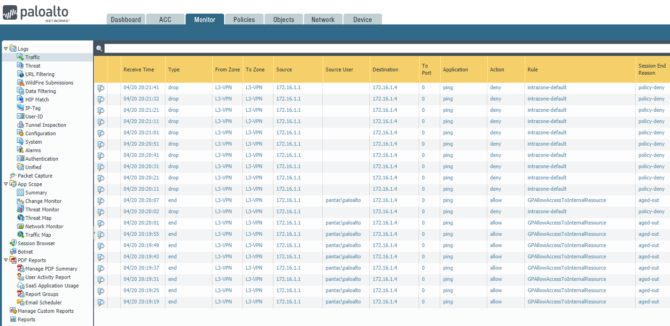Click the GPAllowAccessToInternalResource rule link at 20:20:07
This screenshot has width=670, height=326.
[566, 200]
